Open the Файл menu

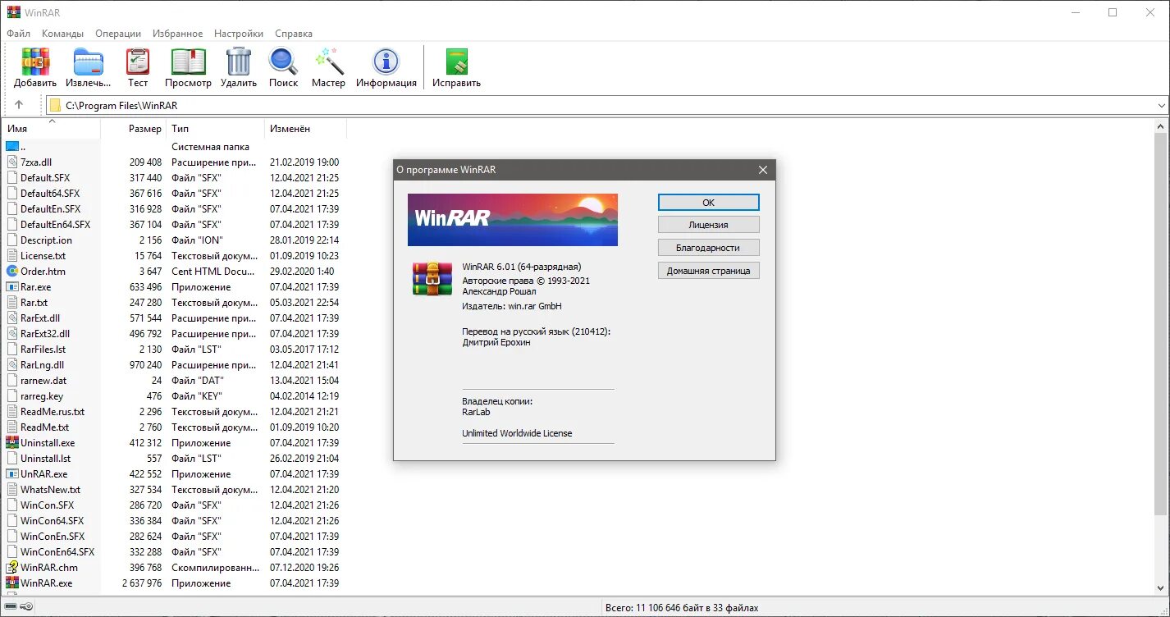point(19,34)
